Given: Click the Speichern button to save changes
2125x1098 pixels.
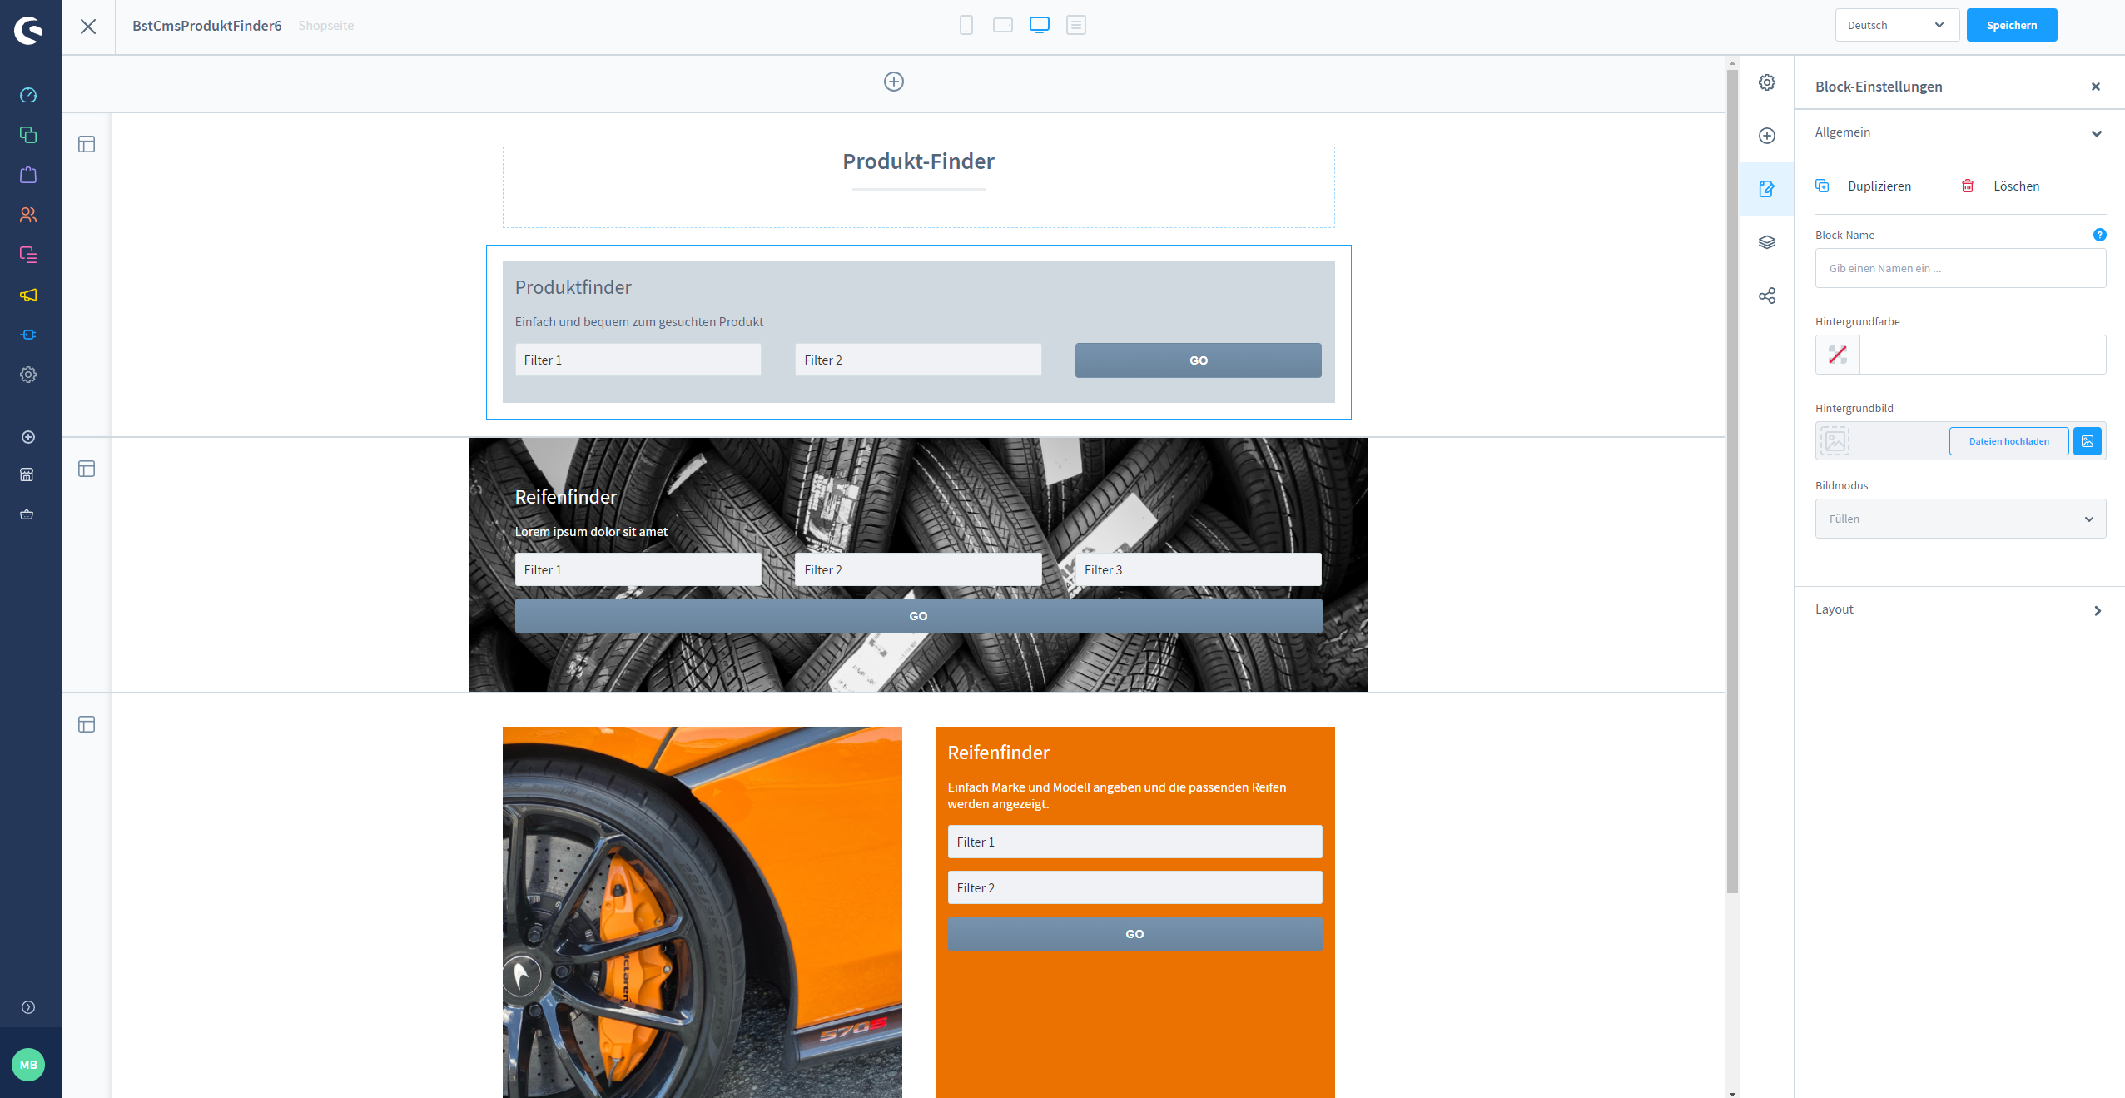Looking at the screenshot, I should (2012, 25).
